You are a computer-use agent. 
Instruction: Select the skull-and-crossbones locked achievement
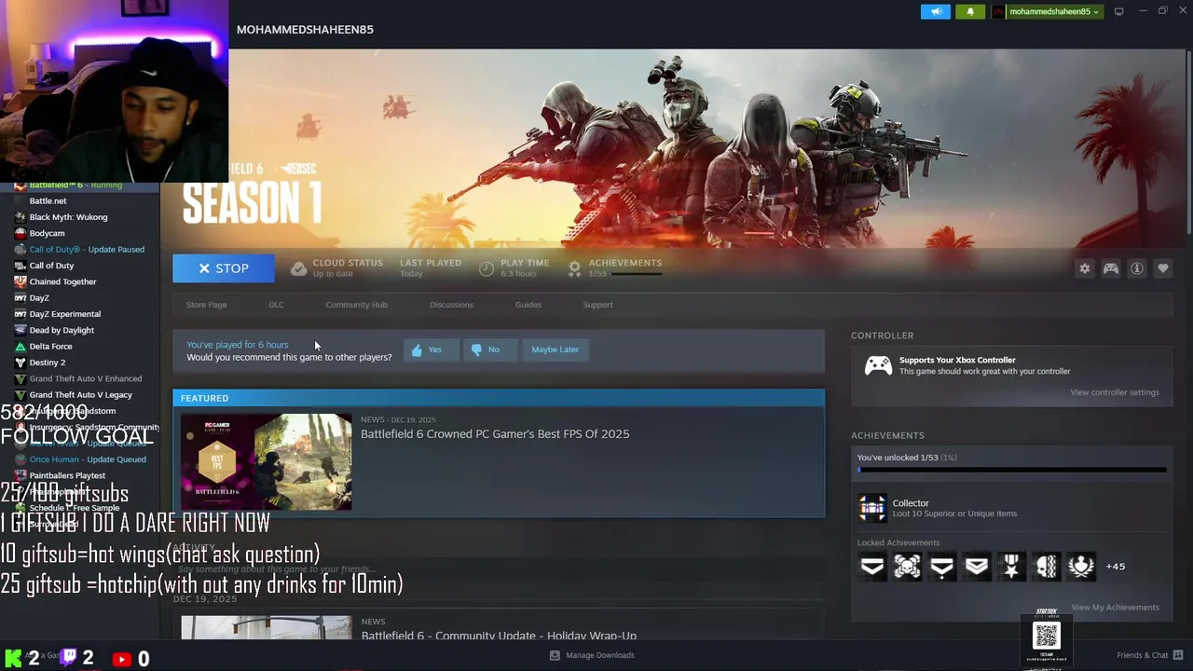click(907, 566)
